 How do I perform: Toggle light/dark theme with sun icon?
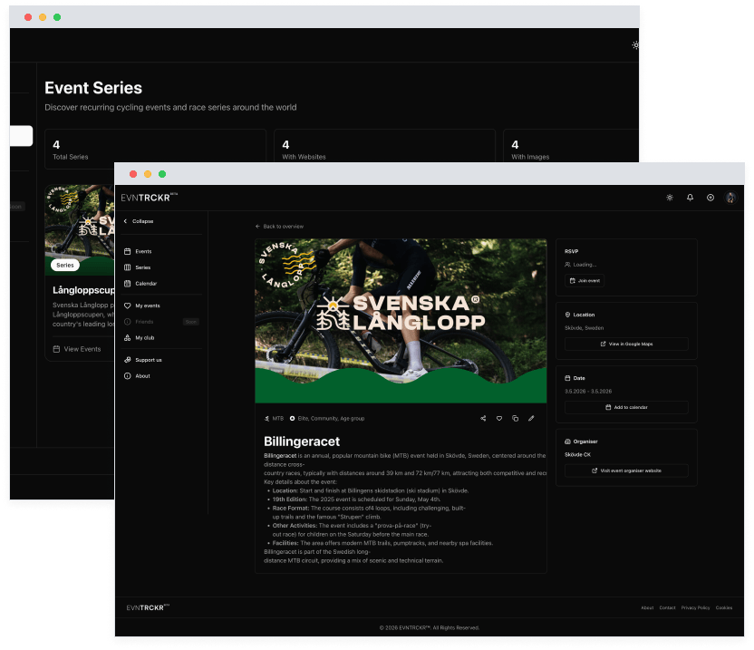(669, 197)
